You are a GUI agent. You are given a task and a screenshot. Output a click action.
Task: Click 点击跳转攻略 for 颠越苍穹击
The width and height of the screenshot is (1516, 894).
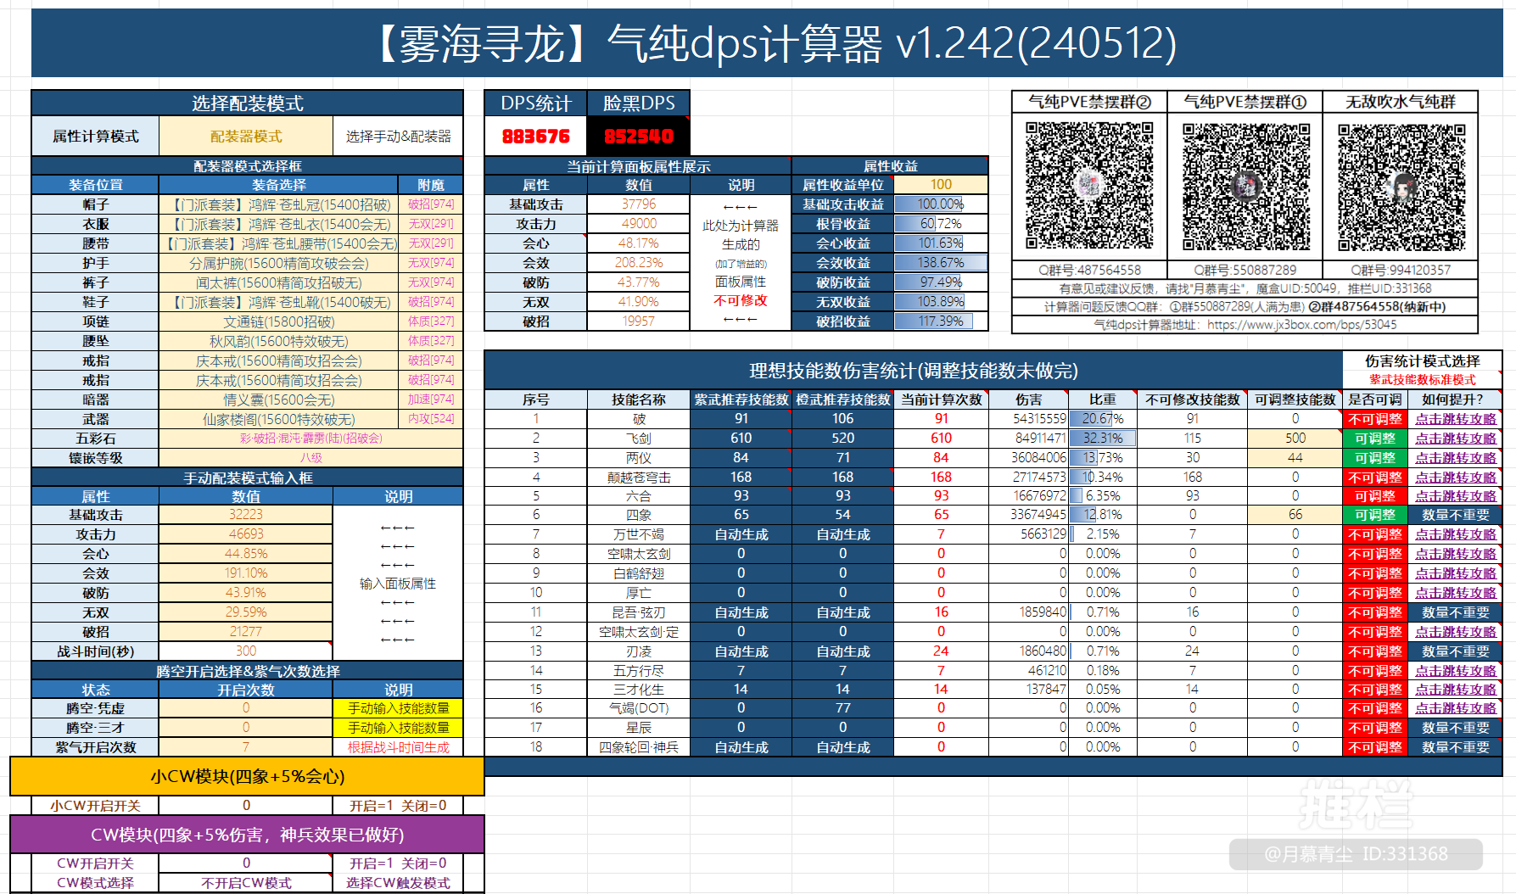point(1456,477)
